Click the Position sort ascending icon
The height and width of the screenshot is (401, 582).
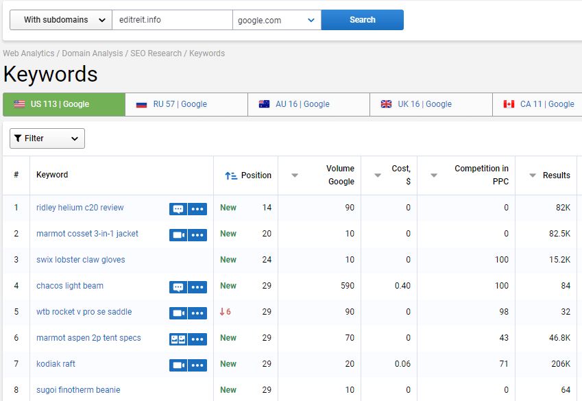tap(231, 175)
